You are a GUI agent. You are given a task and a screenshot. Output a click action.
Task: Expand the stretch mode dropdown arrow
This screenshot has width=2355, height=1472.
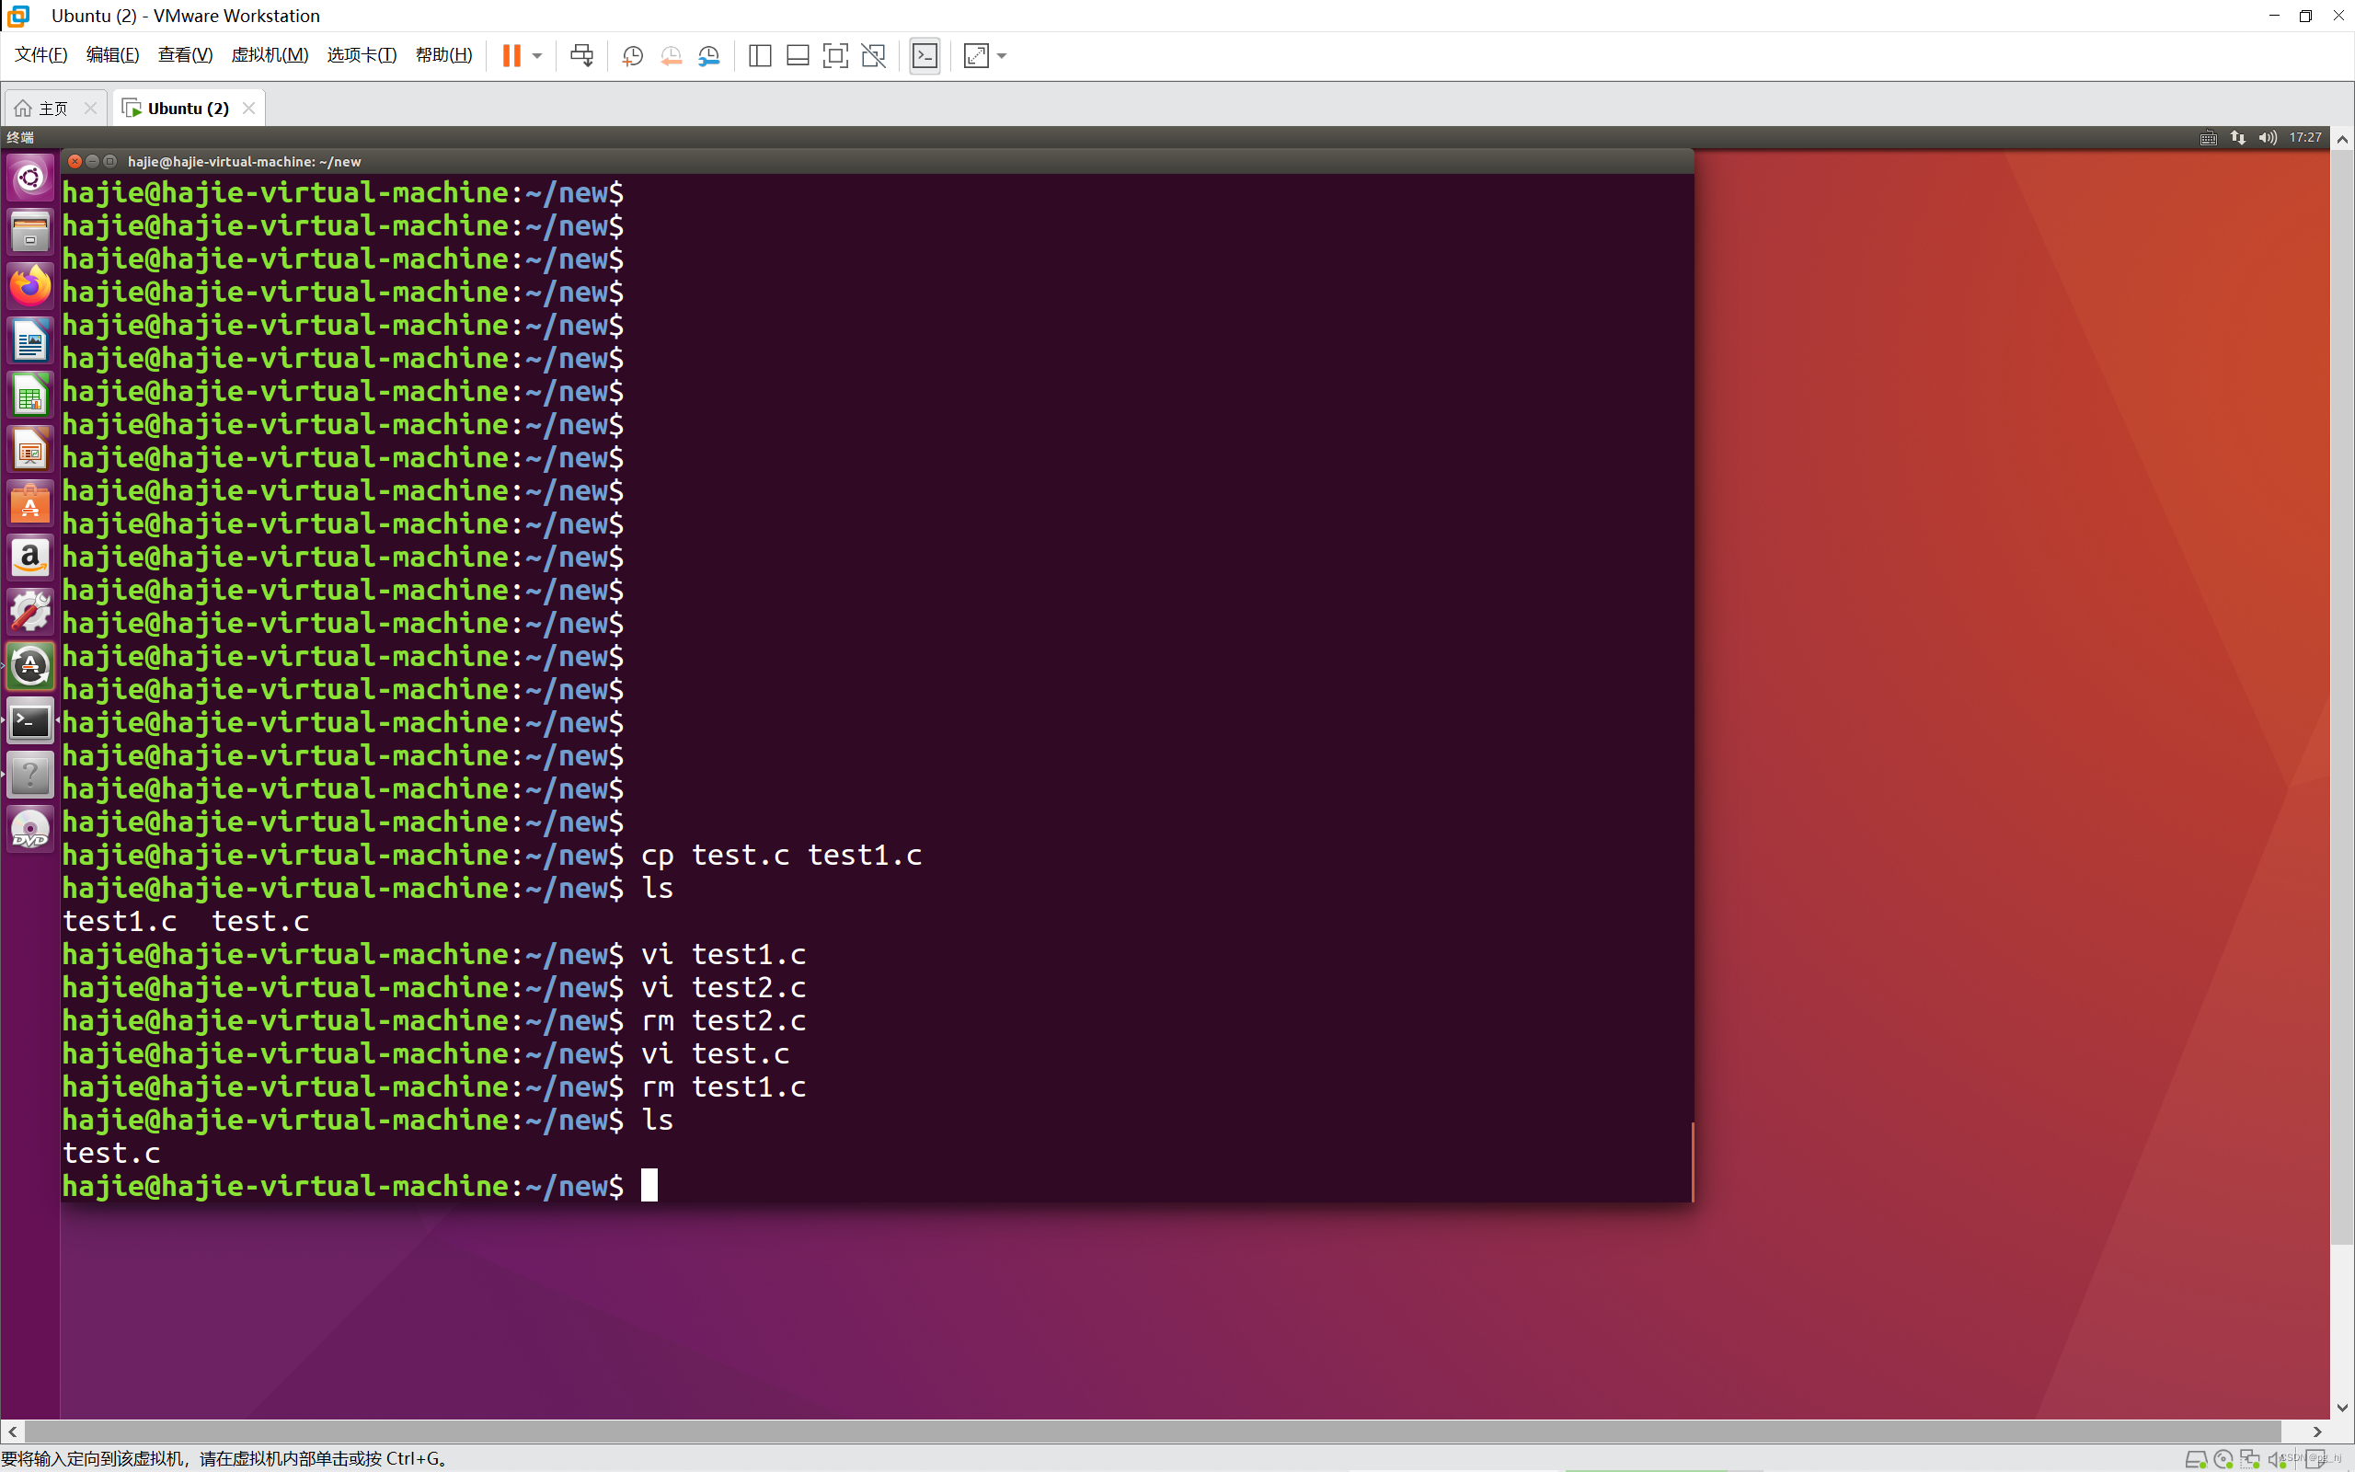(x=1002, y=55)
